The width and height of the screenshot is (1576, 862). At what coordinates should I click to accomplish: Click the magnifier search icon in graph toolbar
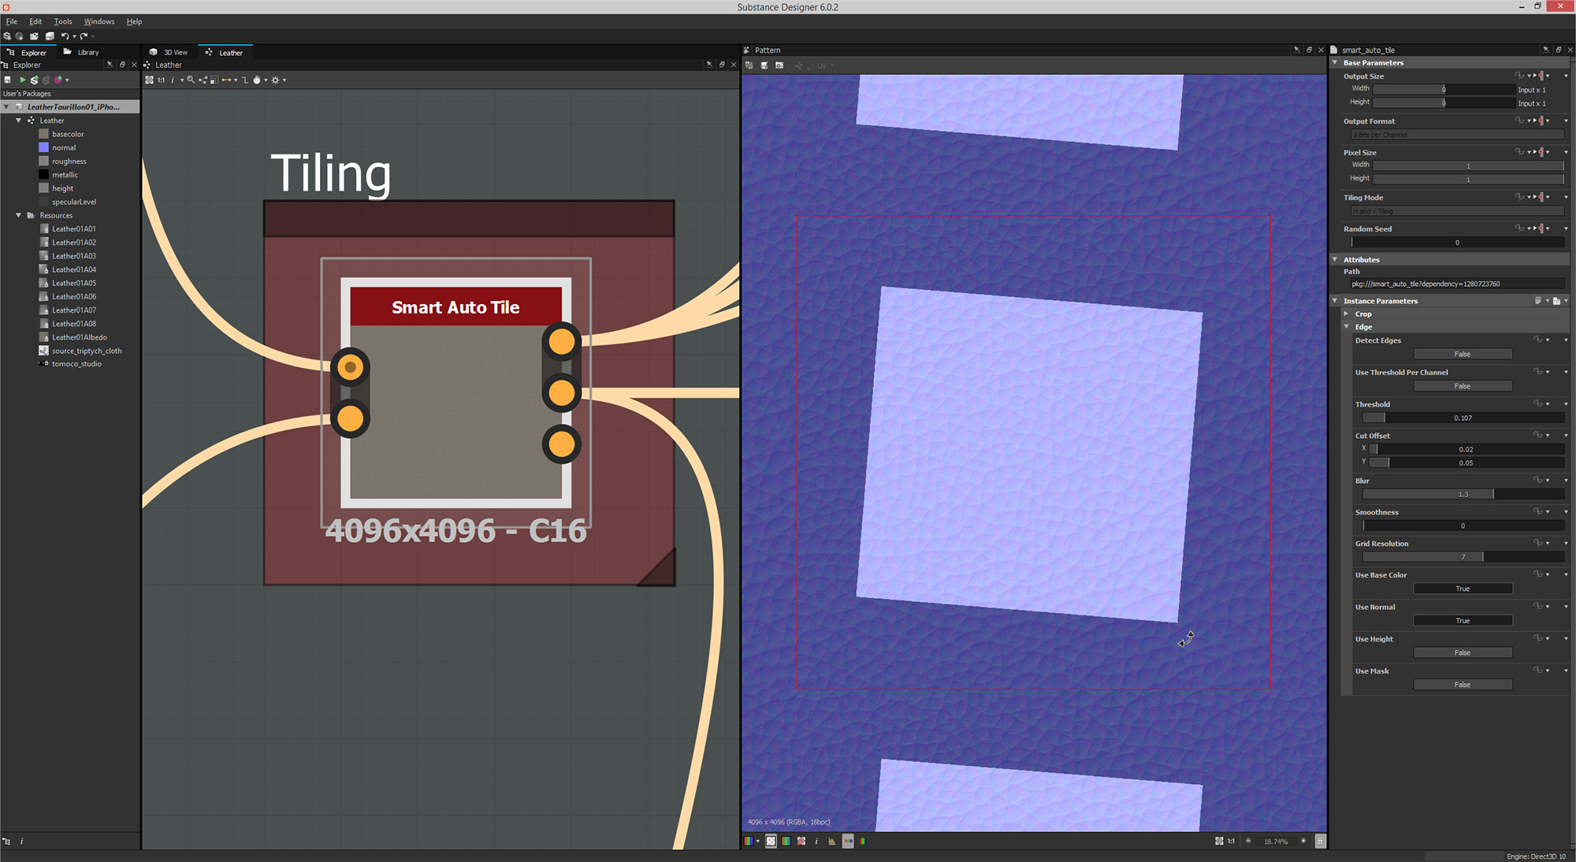pos(190,80)
